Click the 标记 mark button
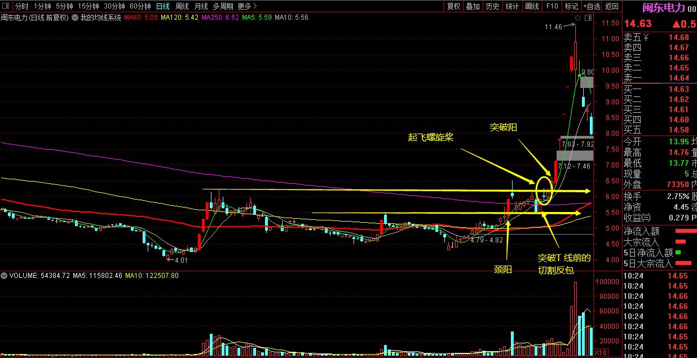Screen dimensions: 697x358 click(x=571, y=7)
